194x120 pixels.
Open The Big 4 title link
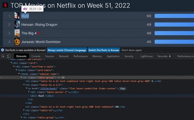[x=29, y=33]
